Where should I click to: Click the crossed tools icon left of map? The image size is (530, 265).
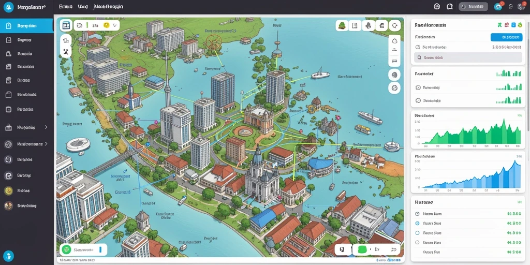pos(66,52)
